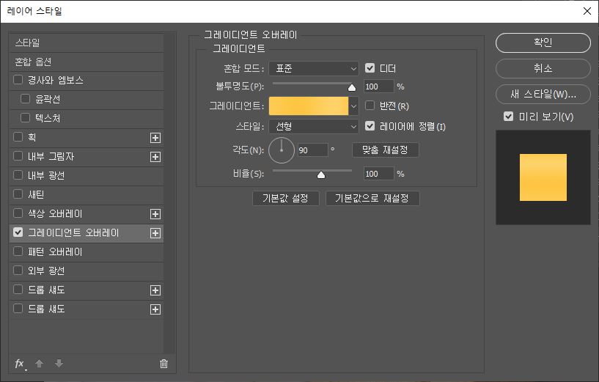Viewport: 599px width, 382px height.
Task: Uncheck the 그레이디언트 오버레이 checkbox
Action: tap(18, 232)
